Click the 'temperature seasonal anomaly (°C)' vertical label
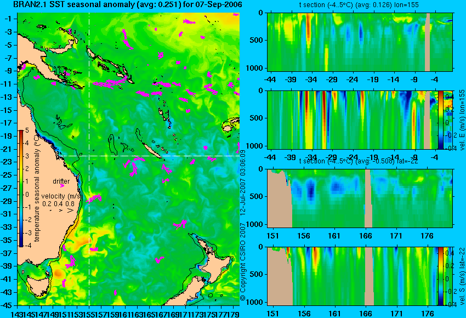The image size is (466, 318). pyautogui.click(x=37, y=189)
